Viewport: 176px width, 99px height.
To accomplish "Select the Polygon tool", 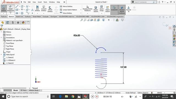I will pos(22,13).
